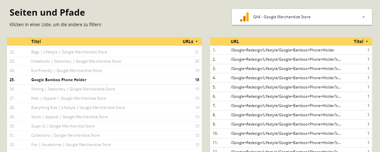This screenshot has height=152, width=380.
Task: Select Bags | Lifestyle title row
Action: (69, 52)
